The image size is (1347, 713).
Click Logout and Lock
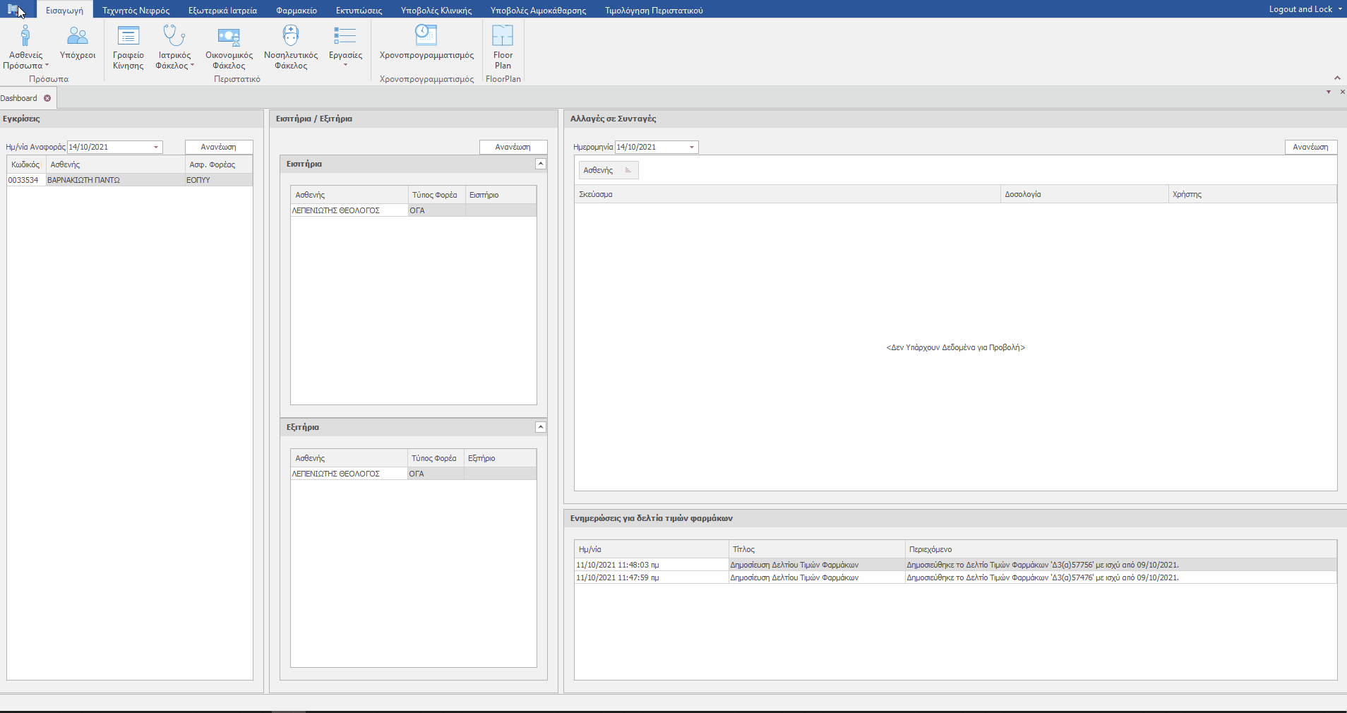[x=1300, y=9]
